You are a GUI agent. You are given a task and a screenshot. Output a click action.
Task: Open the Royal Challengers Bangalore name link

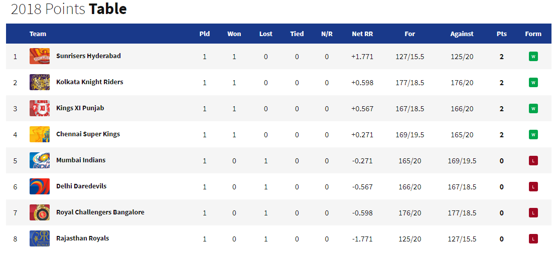100,212
